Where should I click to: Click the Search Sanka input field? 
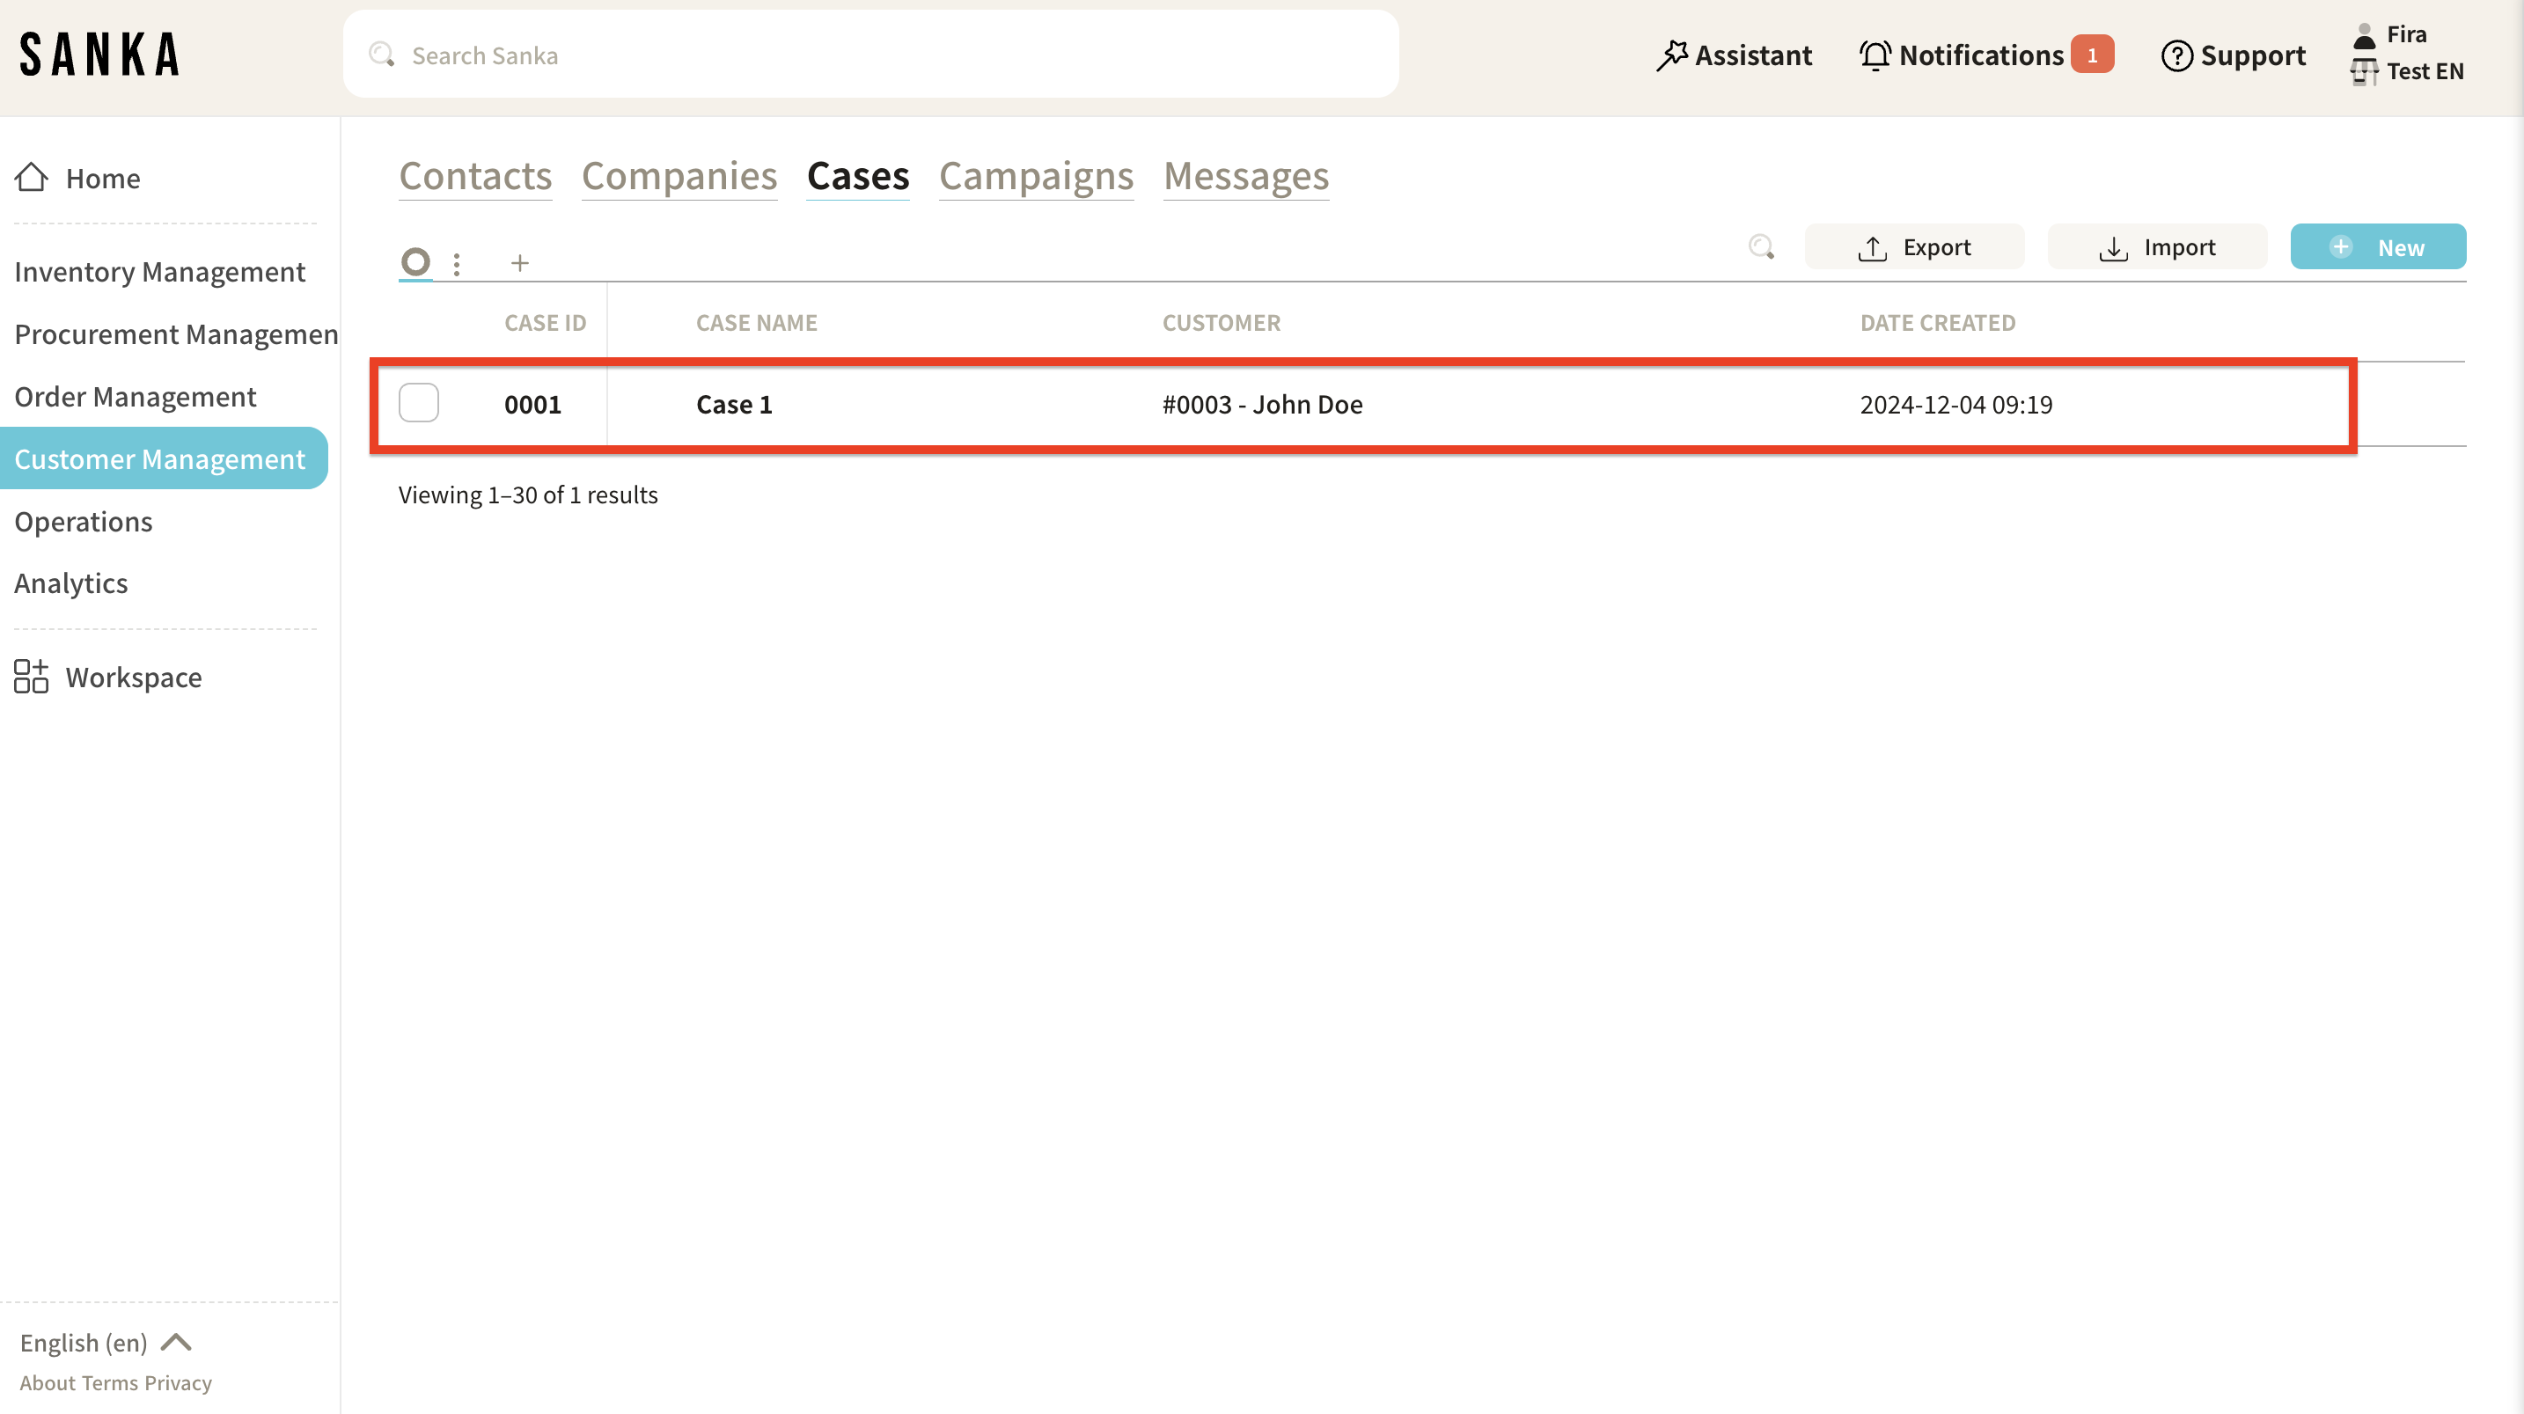(x=870, y=55)
